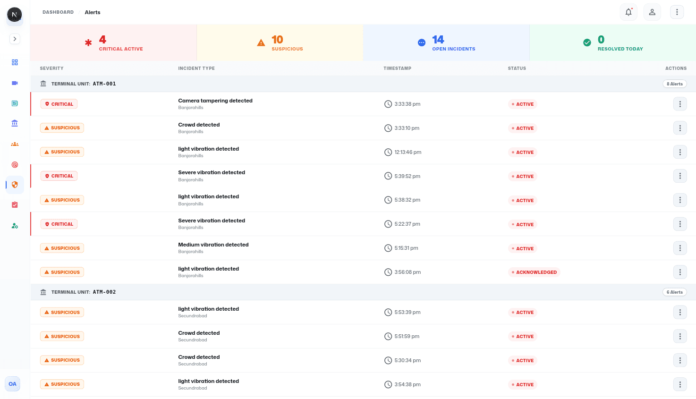
Task: Open the video camera section in sidebar
Action: click(x=15, y=83)
